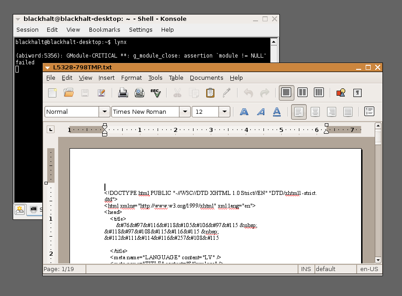Run the ABC spell check tool
Image resolution: width=402 pixels, height=296 pixels.
coord(155,93)
